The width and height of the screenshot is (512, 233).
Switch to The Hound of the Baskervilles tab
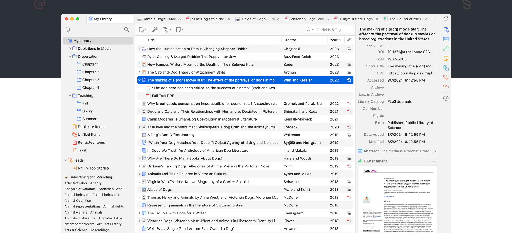[x=405, y=19]
